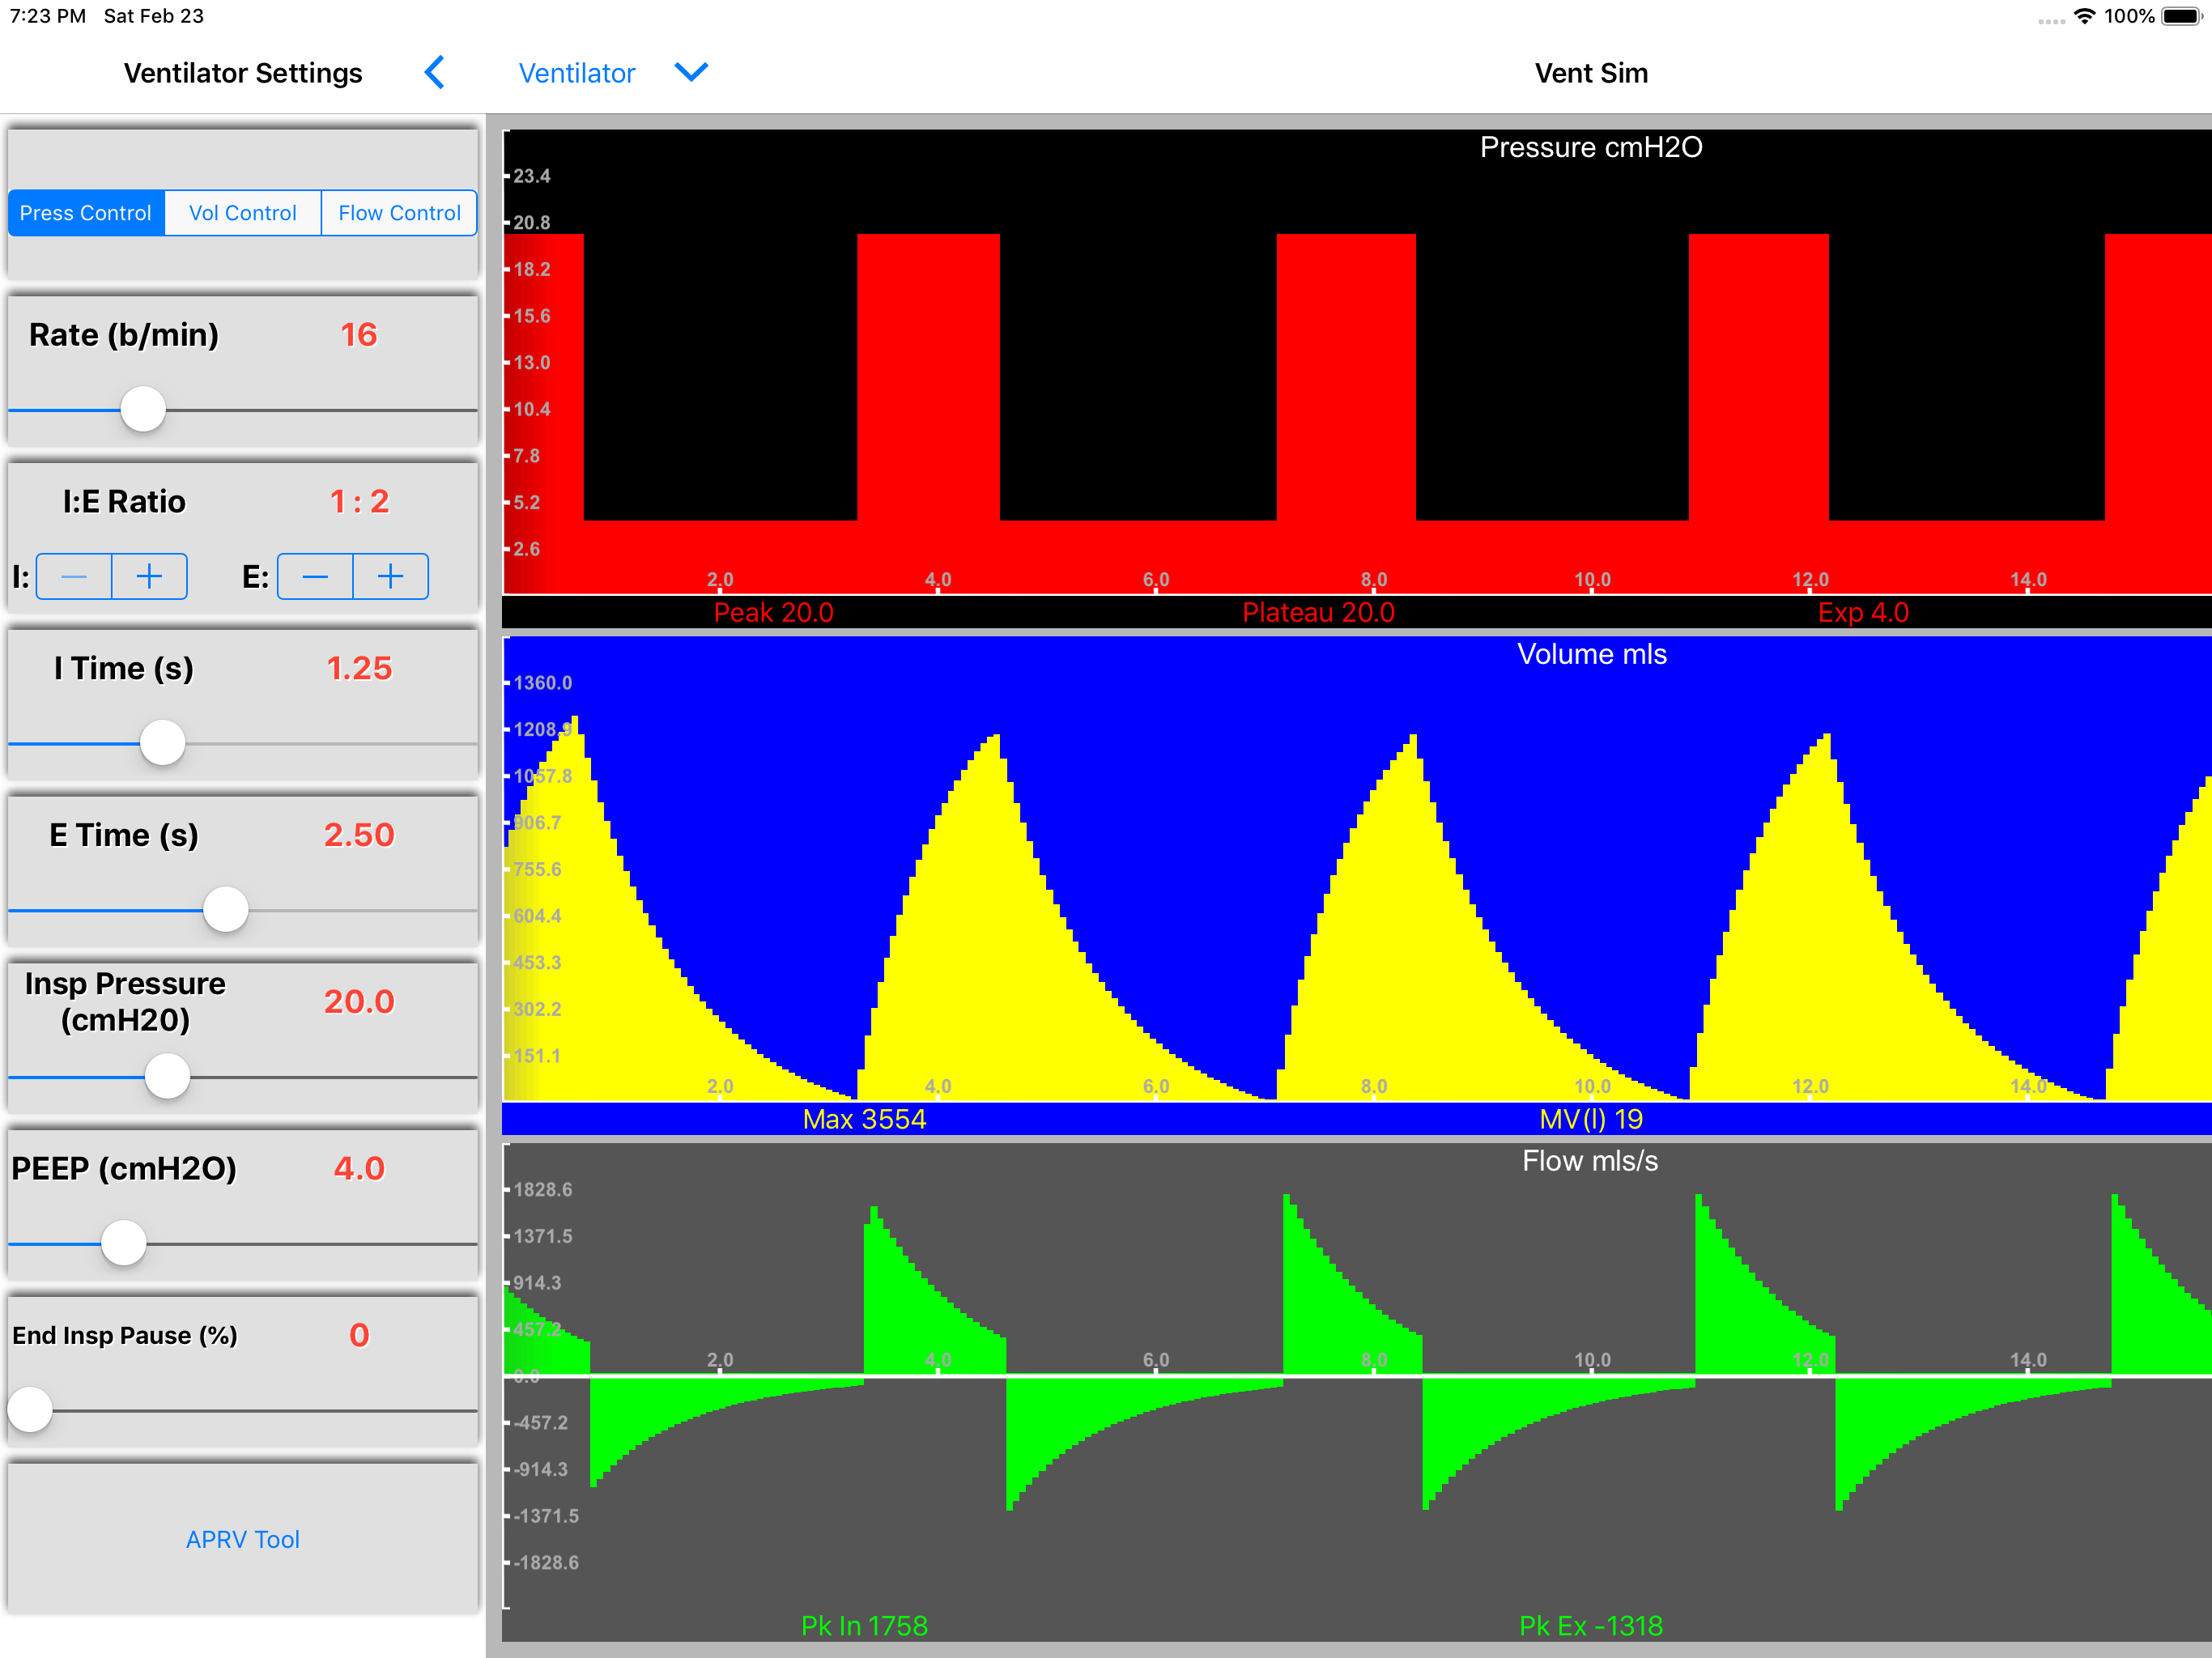Screen dimensions: 2212x1658
Task: Decrease the E ratio with minus button
Action: pyautogui.click(x=315, y=577)
